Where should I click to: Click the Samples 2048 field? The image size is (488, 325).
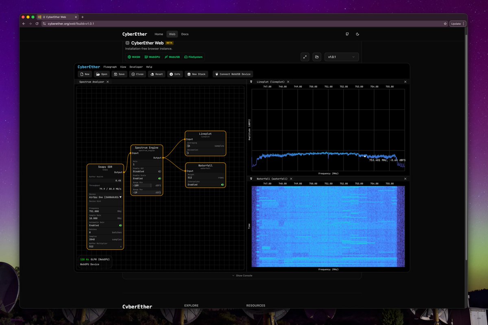(105, 239)
